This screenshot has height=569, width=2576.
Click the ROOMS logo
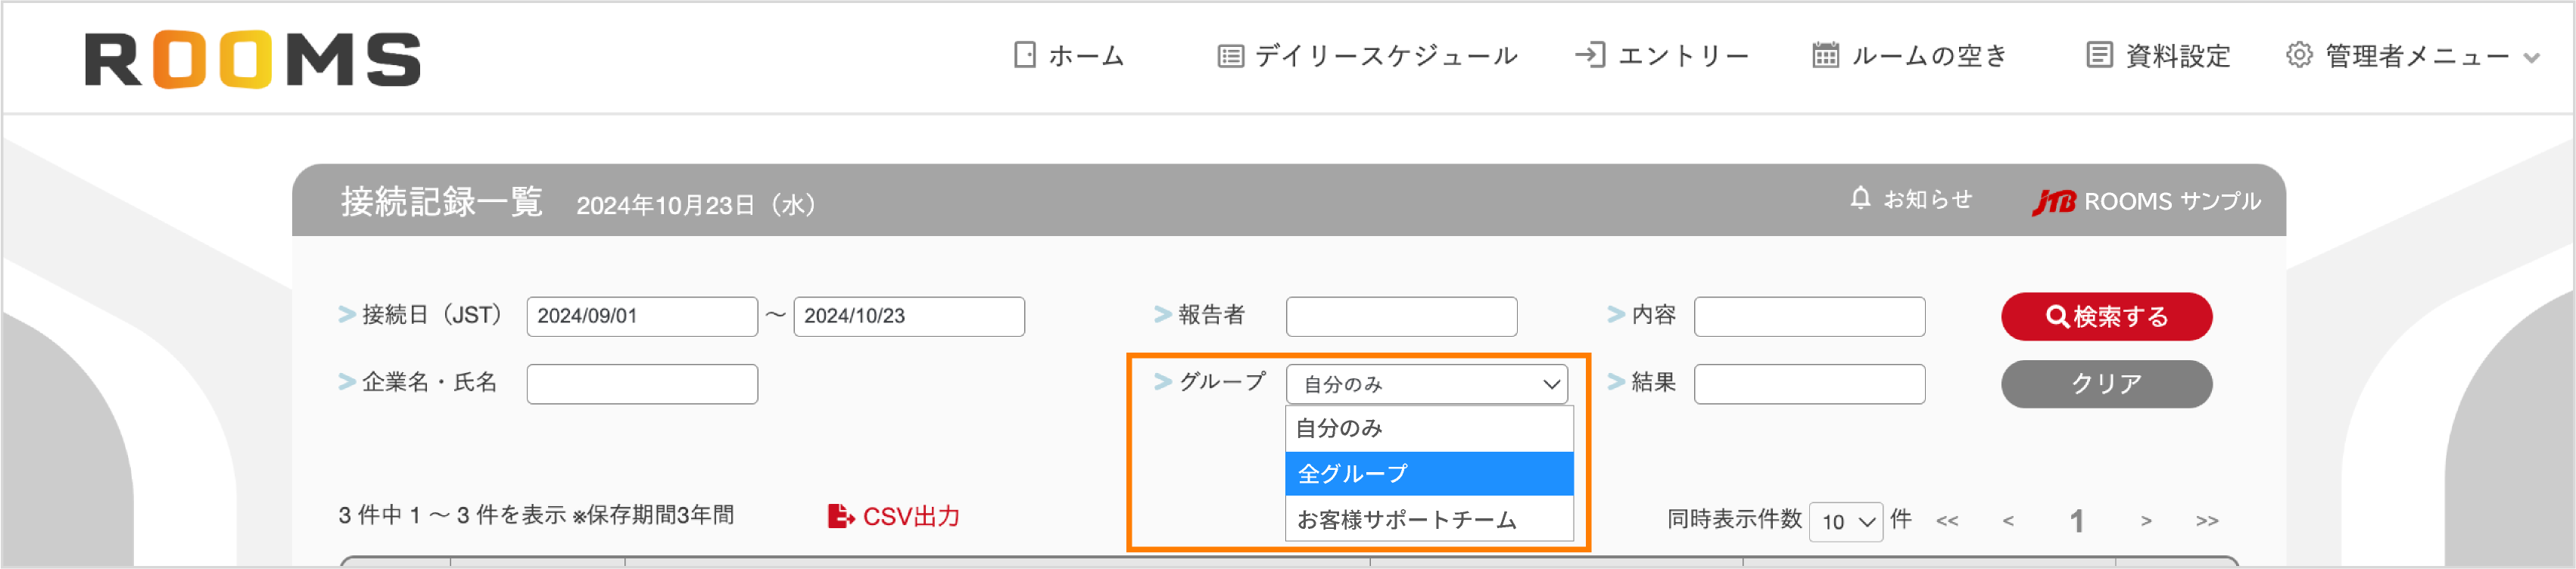coord(252,60)
